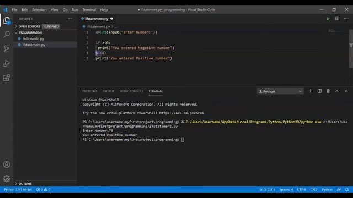Click print "You entered Negative number" line
353x198 pixels.
[x=136, y=48]
